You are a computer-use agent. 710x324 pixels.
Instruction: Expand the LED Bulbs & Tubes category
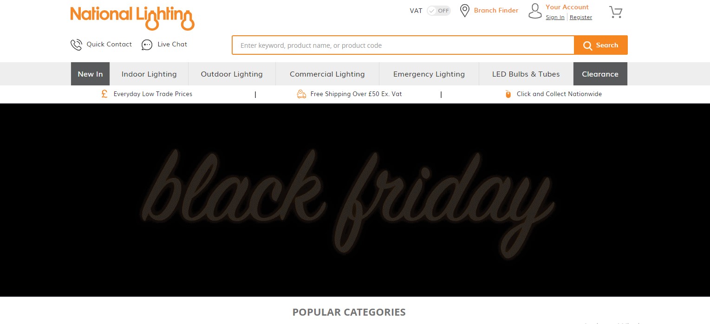click(x=526, y=74)
